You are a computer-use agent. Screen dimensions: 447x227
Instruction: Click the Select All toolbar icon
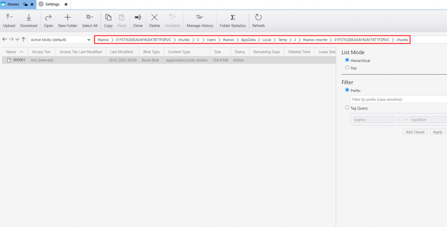(x=89, y=21)
